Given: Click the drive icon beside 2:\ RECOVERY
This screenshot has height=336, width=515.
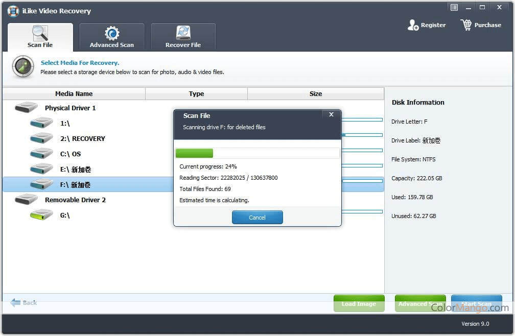Looking at the screenshot, I should point(41,138).
